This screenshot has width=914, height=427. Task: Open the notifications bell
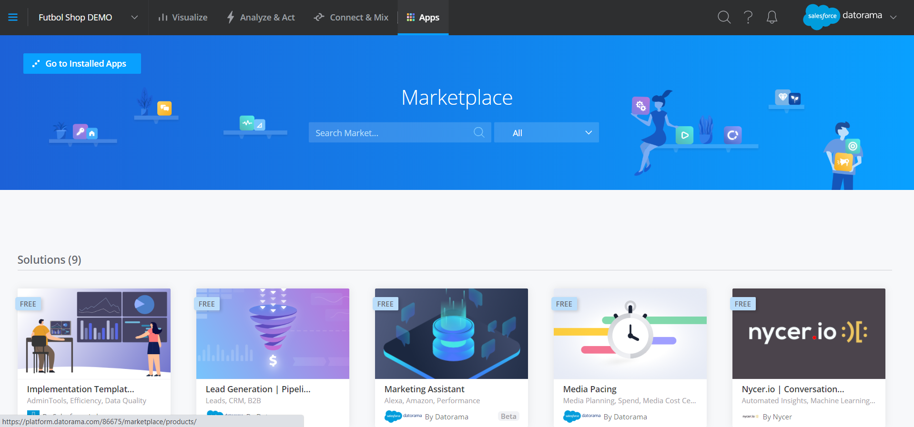772,17
